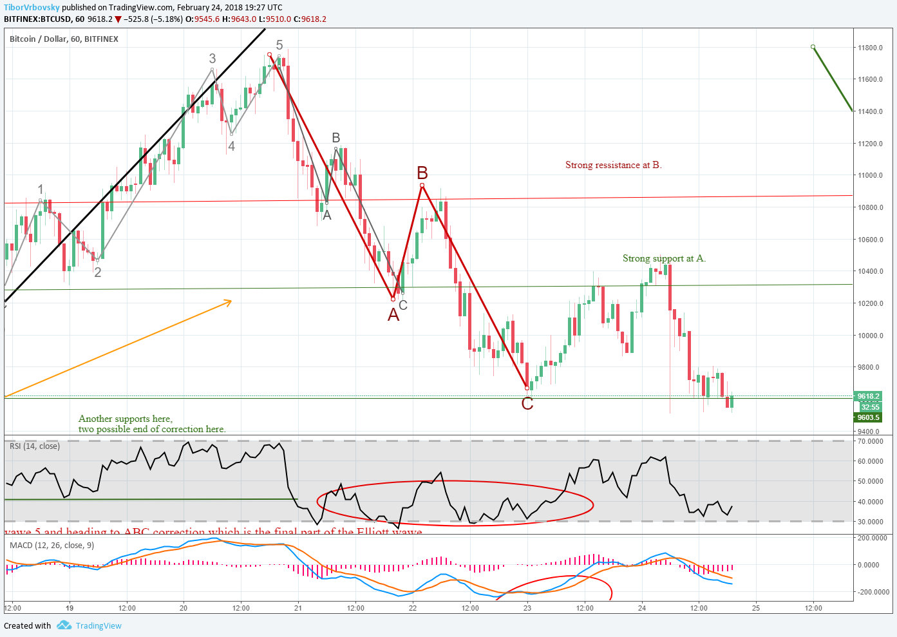
Task: Click the -200.0000 MACD axis label
Action: [872, 592]
